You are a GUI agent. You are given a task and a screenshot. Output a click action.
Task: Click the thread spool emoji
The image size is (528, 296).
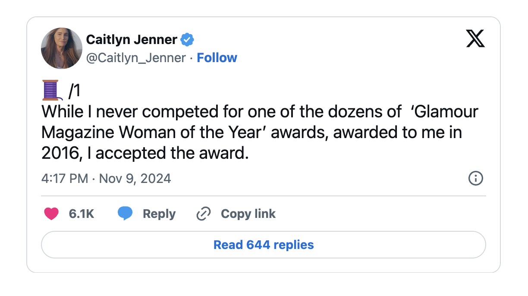pos(50,90)
